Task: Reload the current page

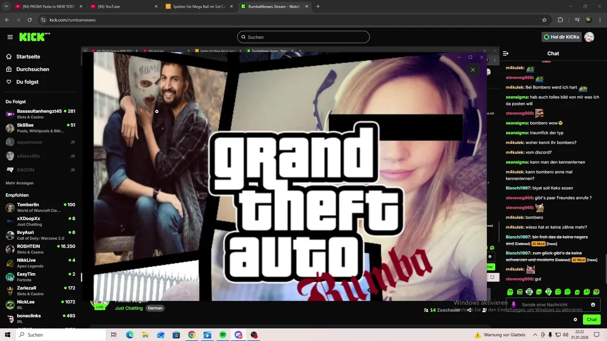Action: point(29,20)
